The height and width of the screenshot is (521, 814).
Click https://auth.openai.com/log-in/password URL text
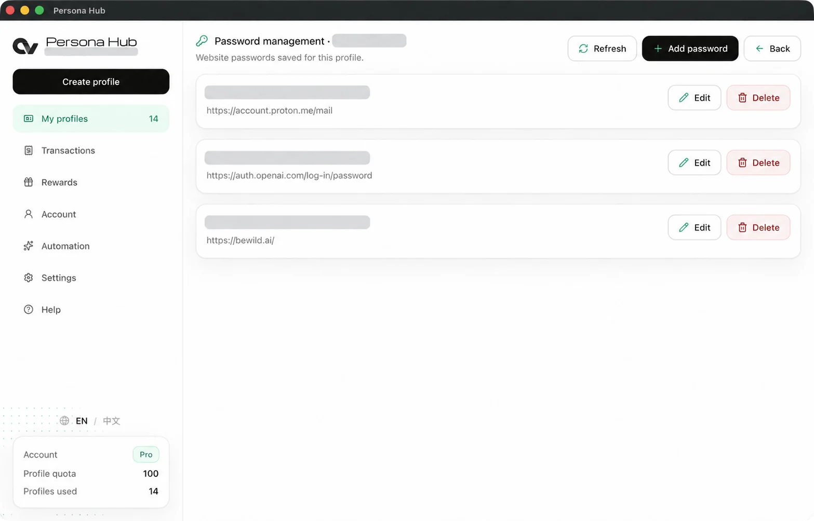pyautogui.click(x=289, y=175)
